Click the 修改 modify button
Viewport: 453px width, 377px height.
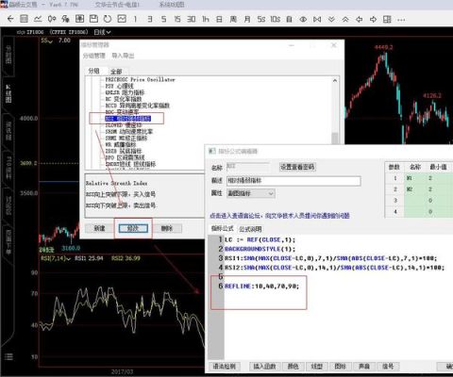click(x=133, y=228)
